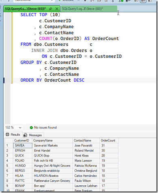Click the HILARION-Abastos cell
This screenshot has width=158, height=193.
click(x=52, y=176)
